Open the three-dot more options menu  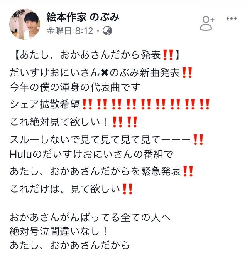[x=232, y=18]
